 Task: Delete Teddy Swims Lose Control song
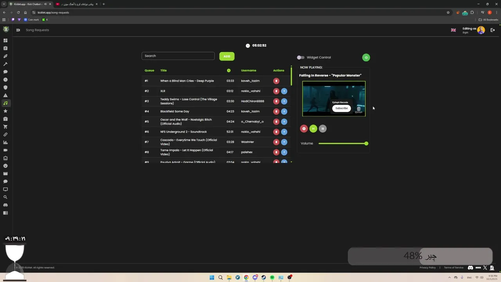tap(276, 101)
